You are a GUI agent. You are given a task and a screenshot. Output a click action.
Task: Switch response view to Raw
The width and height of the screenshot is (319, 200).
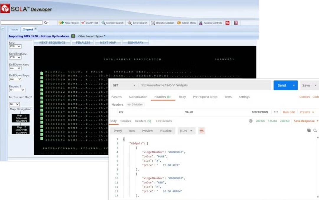(x=132, y=131)
